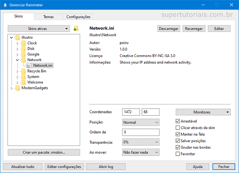Open the Monitores dropdown button
The height and width of the screenshot is (173, 239).
click(x=203, y=112)
